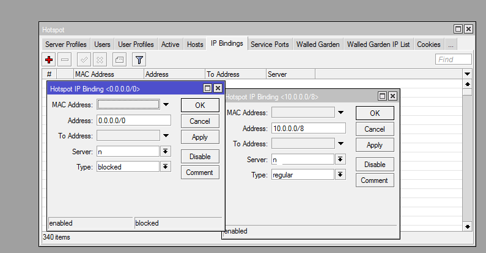
Task: Open the Type dropdown showing blocked
Action: 166,167
